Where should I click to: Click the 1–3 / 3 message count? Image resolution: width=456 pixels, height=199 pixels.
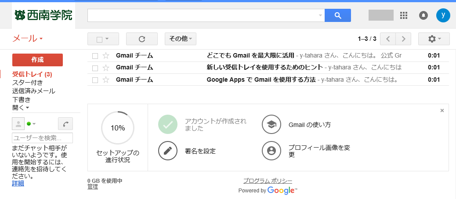(x=367, y=39)
